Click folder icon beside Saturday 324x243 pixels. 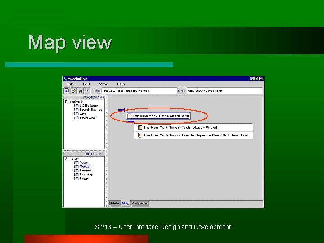tap(76, 175)
